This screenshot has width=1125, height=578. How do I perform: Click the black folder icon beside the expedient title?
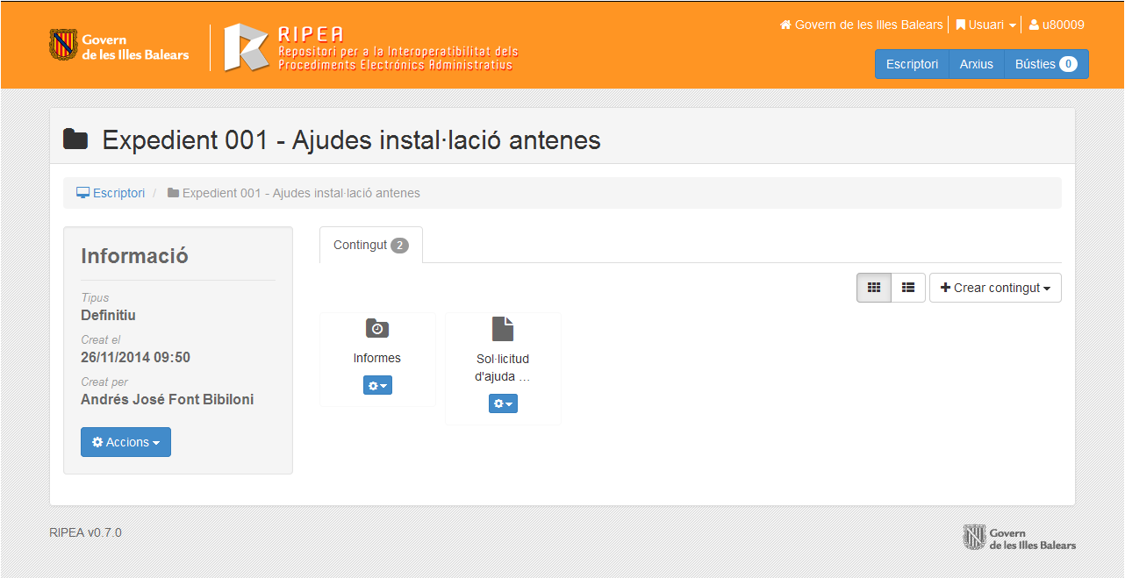[76, 139]
